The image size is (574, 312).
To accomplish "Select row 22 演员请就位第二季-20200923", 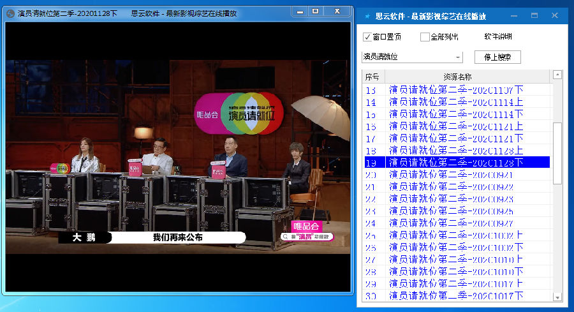I will pyautogui.click(x=457, y=198).
